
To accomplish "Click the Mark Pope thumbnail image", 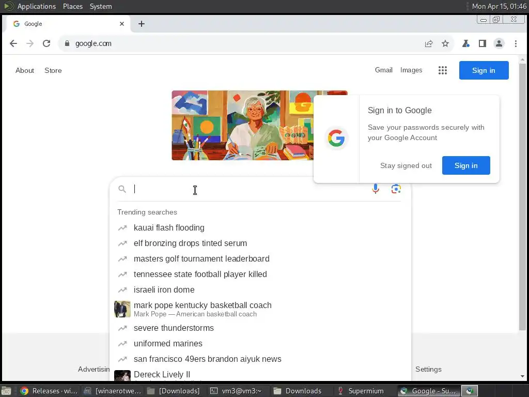I will [x=122, y=309].
